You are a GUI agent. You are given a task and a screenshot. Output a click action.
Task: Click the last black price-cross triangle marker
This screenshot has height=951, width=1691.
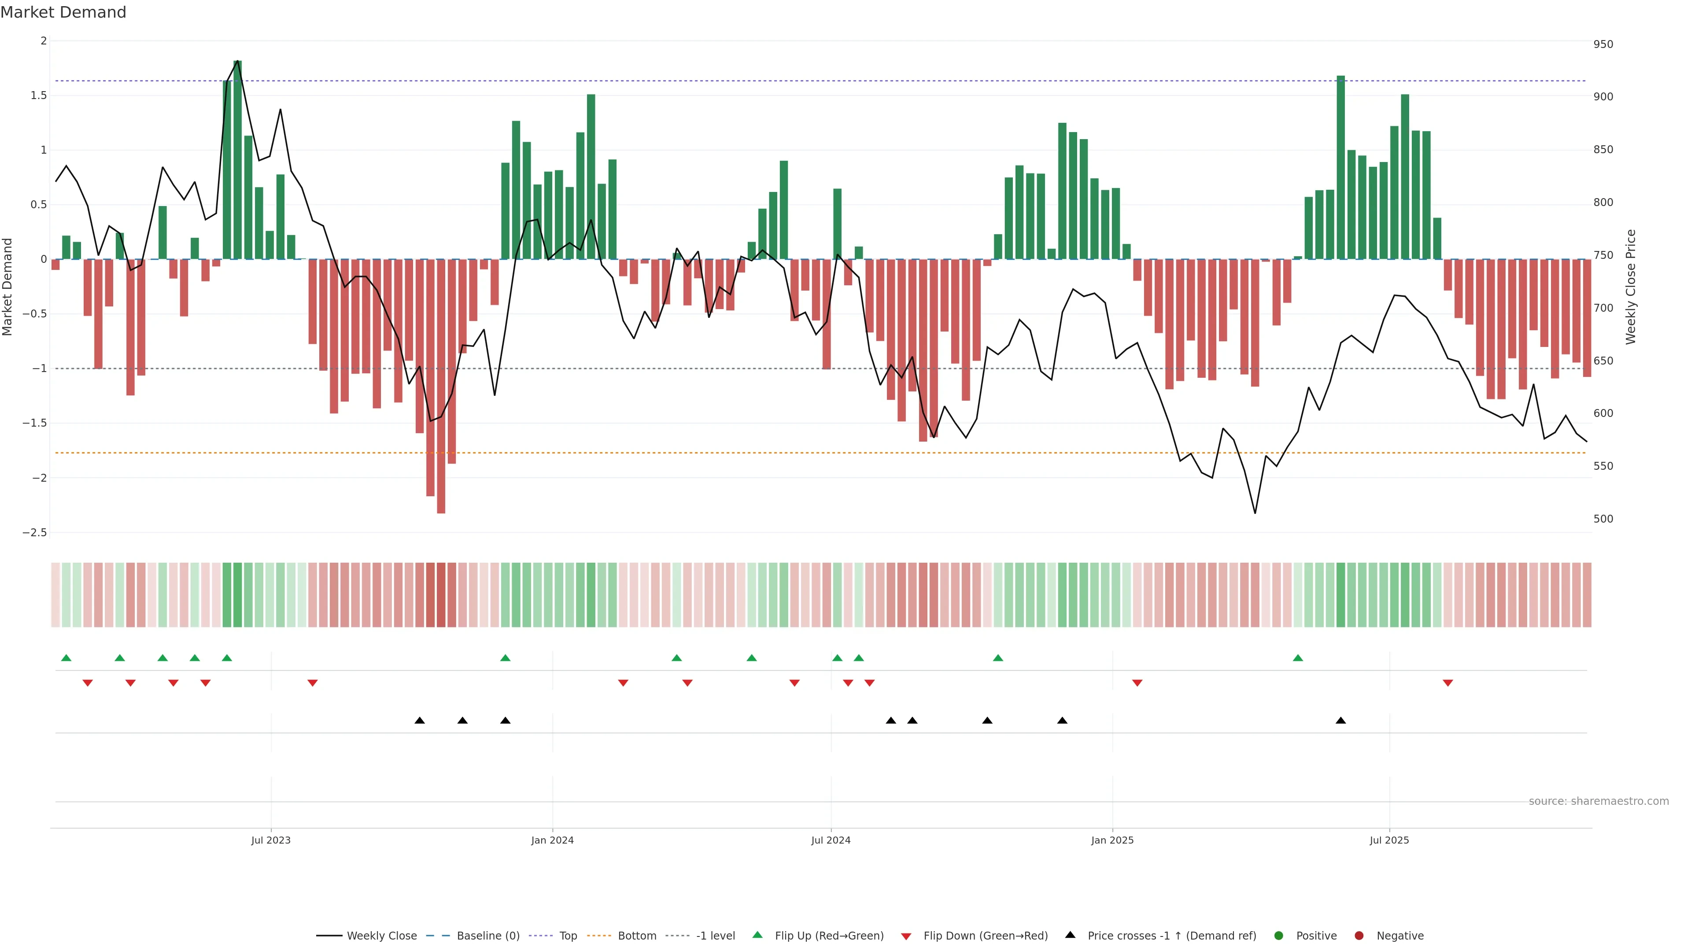click(x=1340, y=721)
